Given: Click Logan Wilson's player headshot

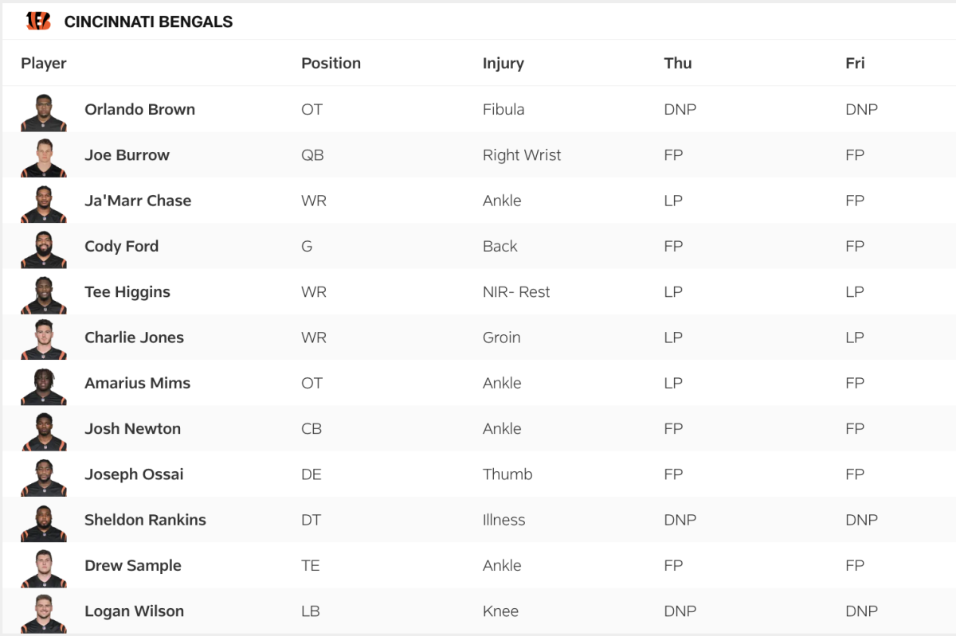Looking at the screenshot, I should [x=44, y=614].
